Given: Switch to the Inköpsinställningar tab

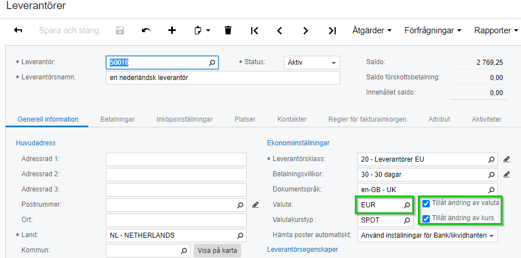Looking at the screenshot, I should click(184, 119).
